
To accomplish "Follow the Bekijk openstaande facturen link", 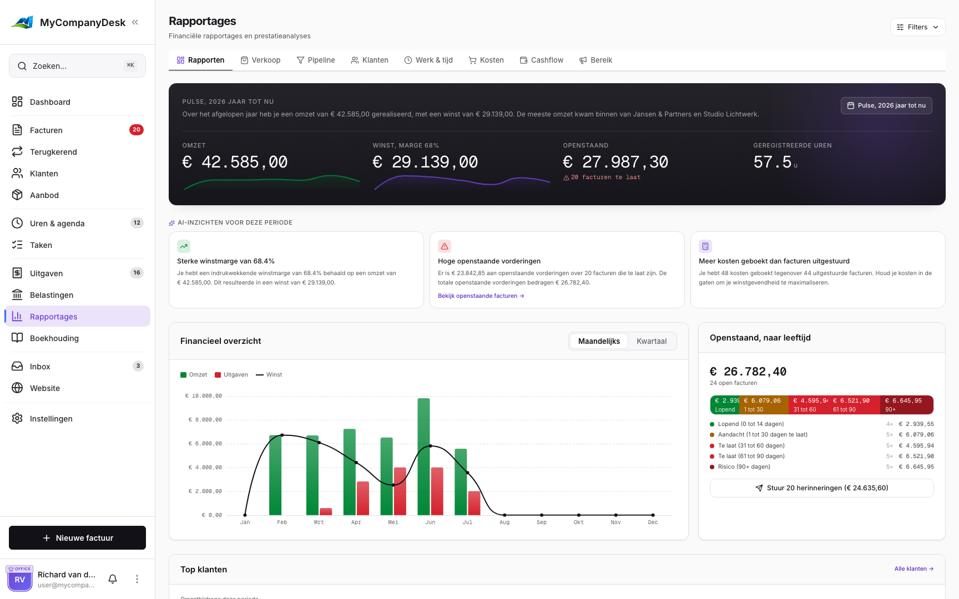I will [481, 296].
